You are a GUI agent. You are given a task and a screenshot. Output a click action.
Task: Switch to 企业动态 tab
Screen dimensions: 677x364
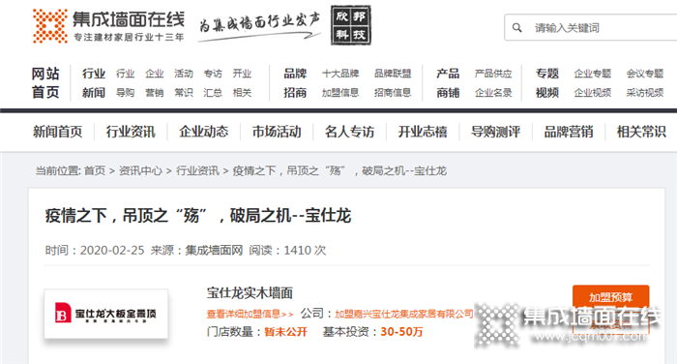pyautogui.click(x=203, y=132)
